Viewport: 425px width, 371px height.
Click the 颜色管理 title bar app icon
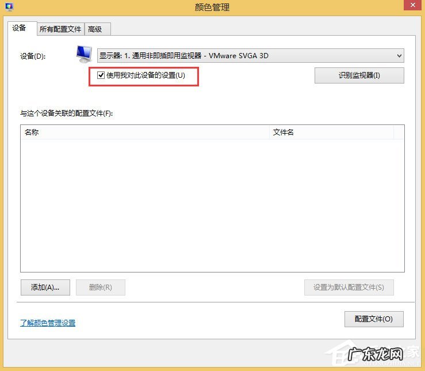click(x=9, y=7)
